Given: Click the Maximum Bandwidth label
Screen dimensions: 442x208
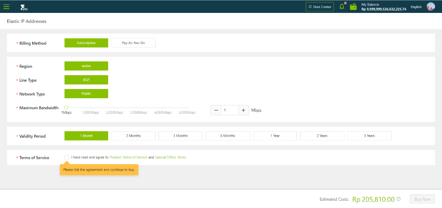Looking at the screenshot, I should 39,108.
